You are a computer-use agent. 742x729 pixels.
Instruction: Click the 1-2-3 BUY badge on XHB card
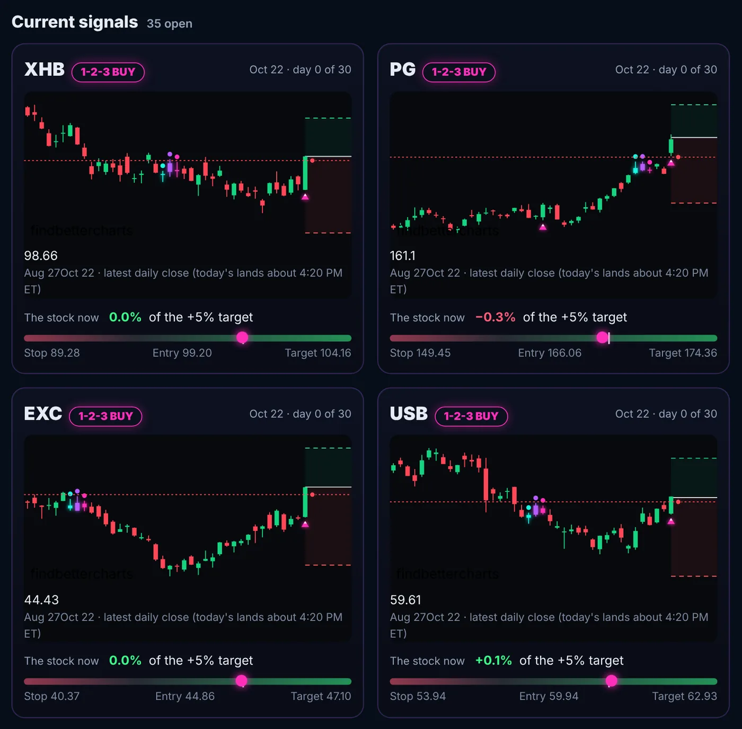(108, 72)
